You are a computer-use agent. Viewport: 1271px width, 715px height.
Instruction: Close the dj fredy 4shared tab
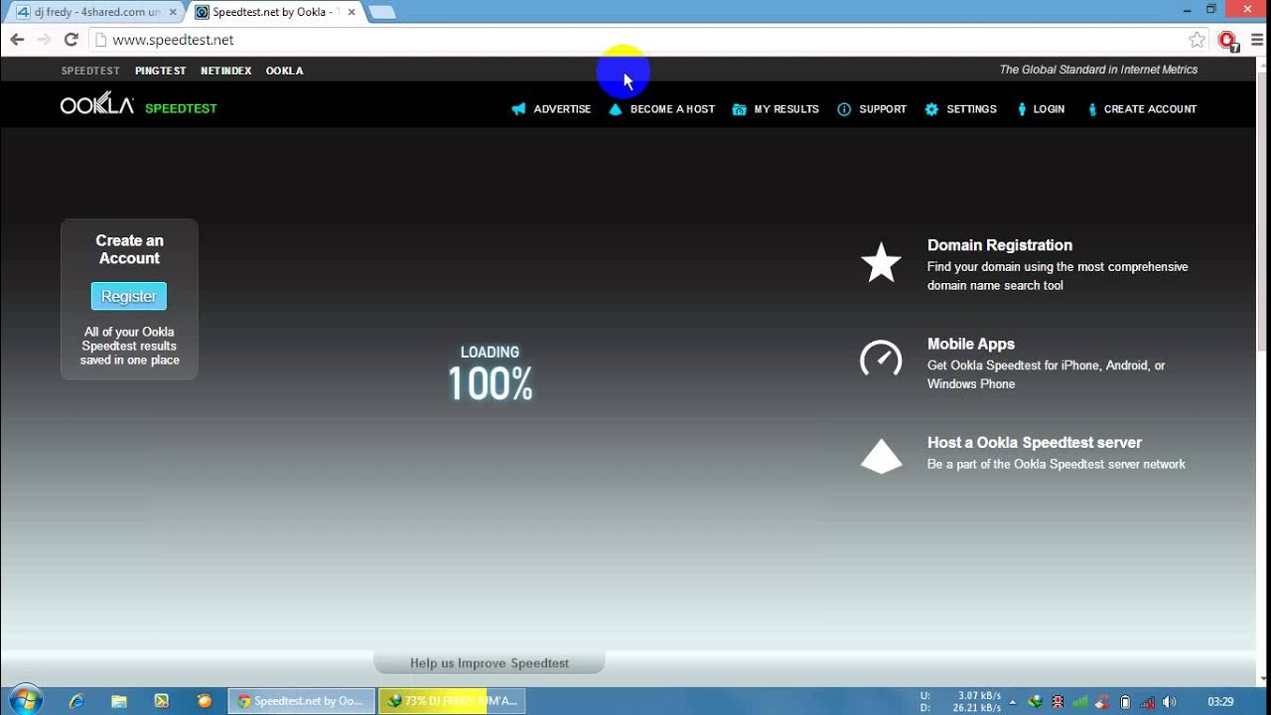click(x=172, y=12)
